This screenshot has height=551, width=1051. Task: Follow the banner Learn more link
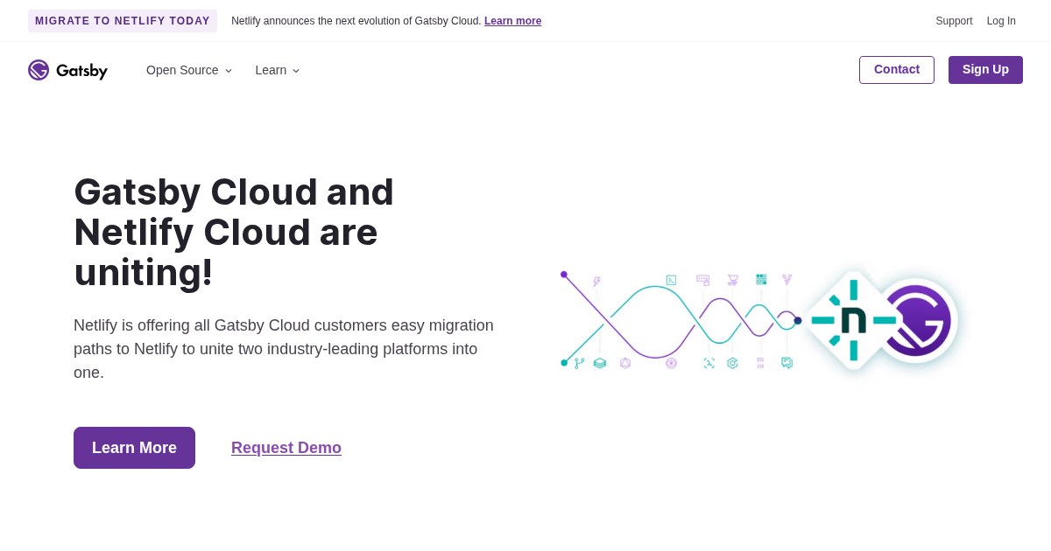pos(512,21)
